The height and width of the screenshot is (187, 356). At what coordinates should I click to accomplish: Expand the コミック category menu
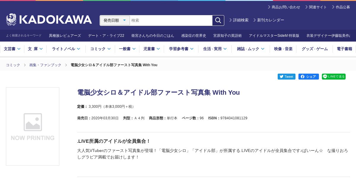tap(100, 49)
